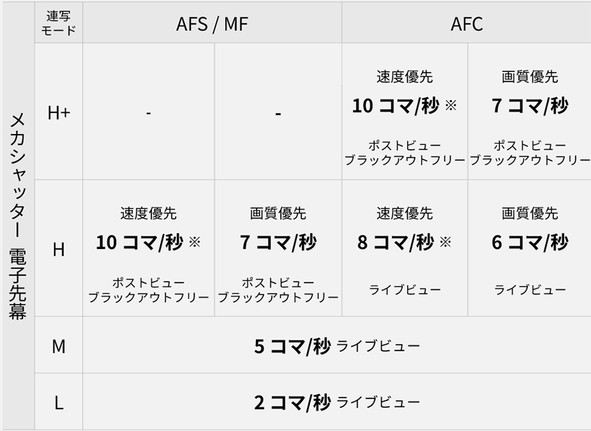The image size is (591, 431).
Task: Click the "6 コマ/秒" value
Action: (x=530, y=242)
